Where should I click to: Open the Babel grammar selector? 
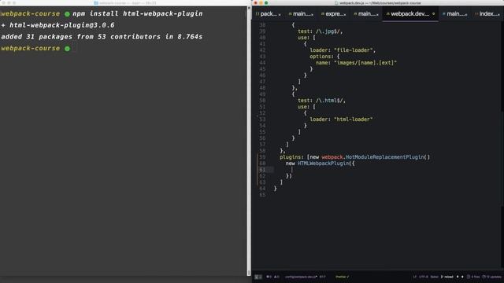point(434,277)
